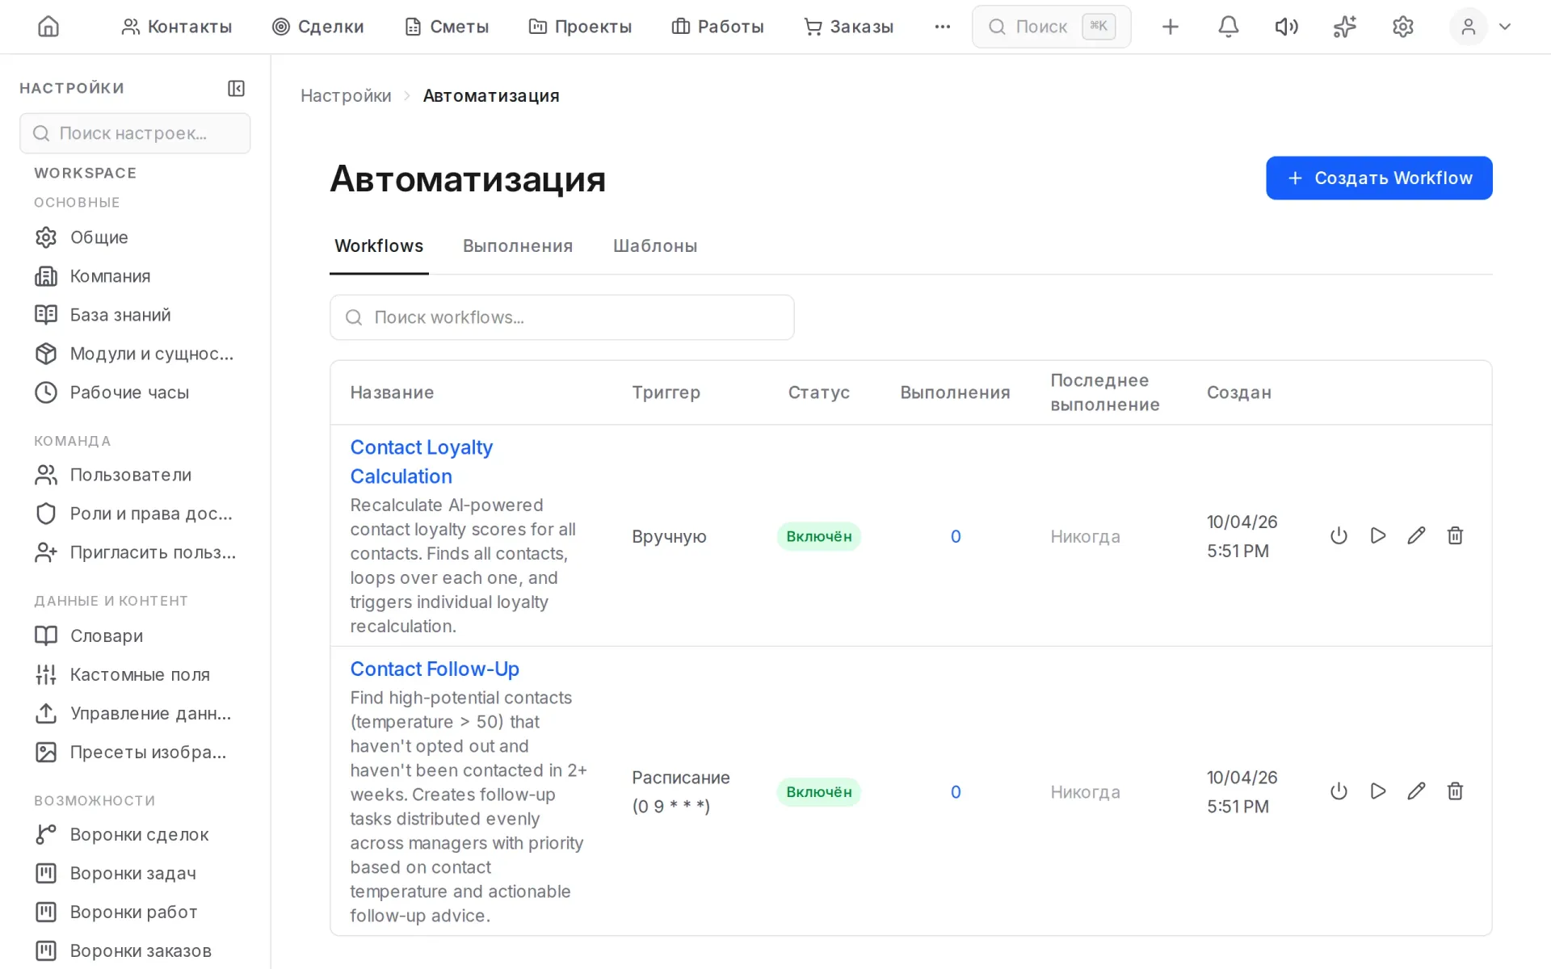Viewport: 1551px width, 969px height.
Task: Go to the home icon
Action: coord(48,27)
